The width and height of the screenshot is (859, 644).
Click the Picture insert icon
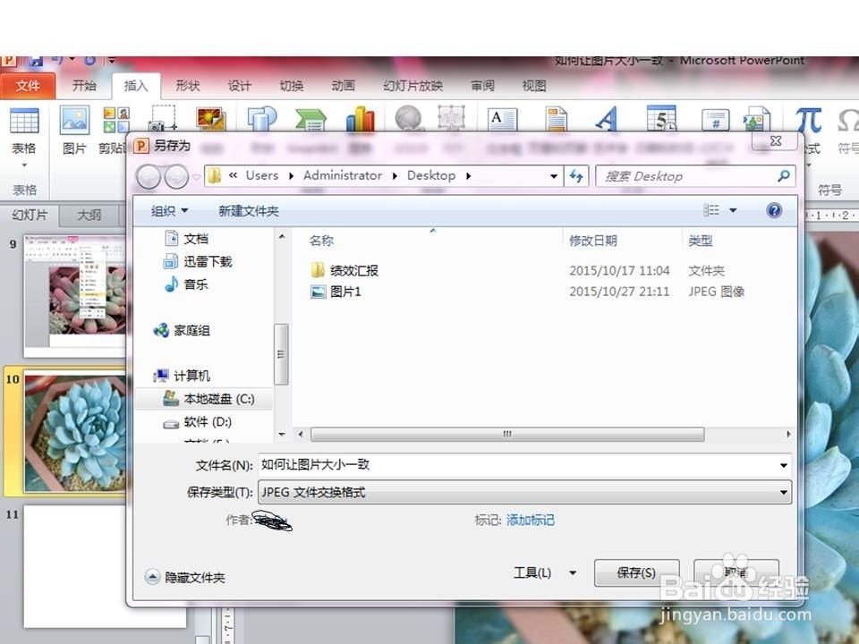coord(74,120)
